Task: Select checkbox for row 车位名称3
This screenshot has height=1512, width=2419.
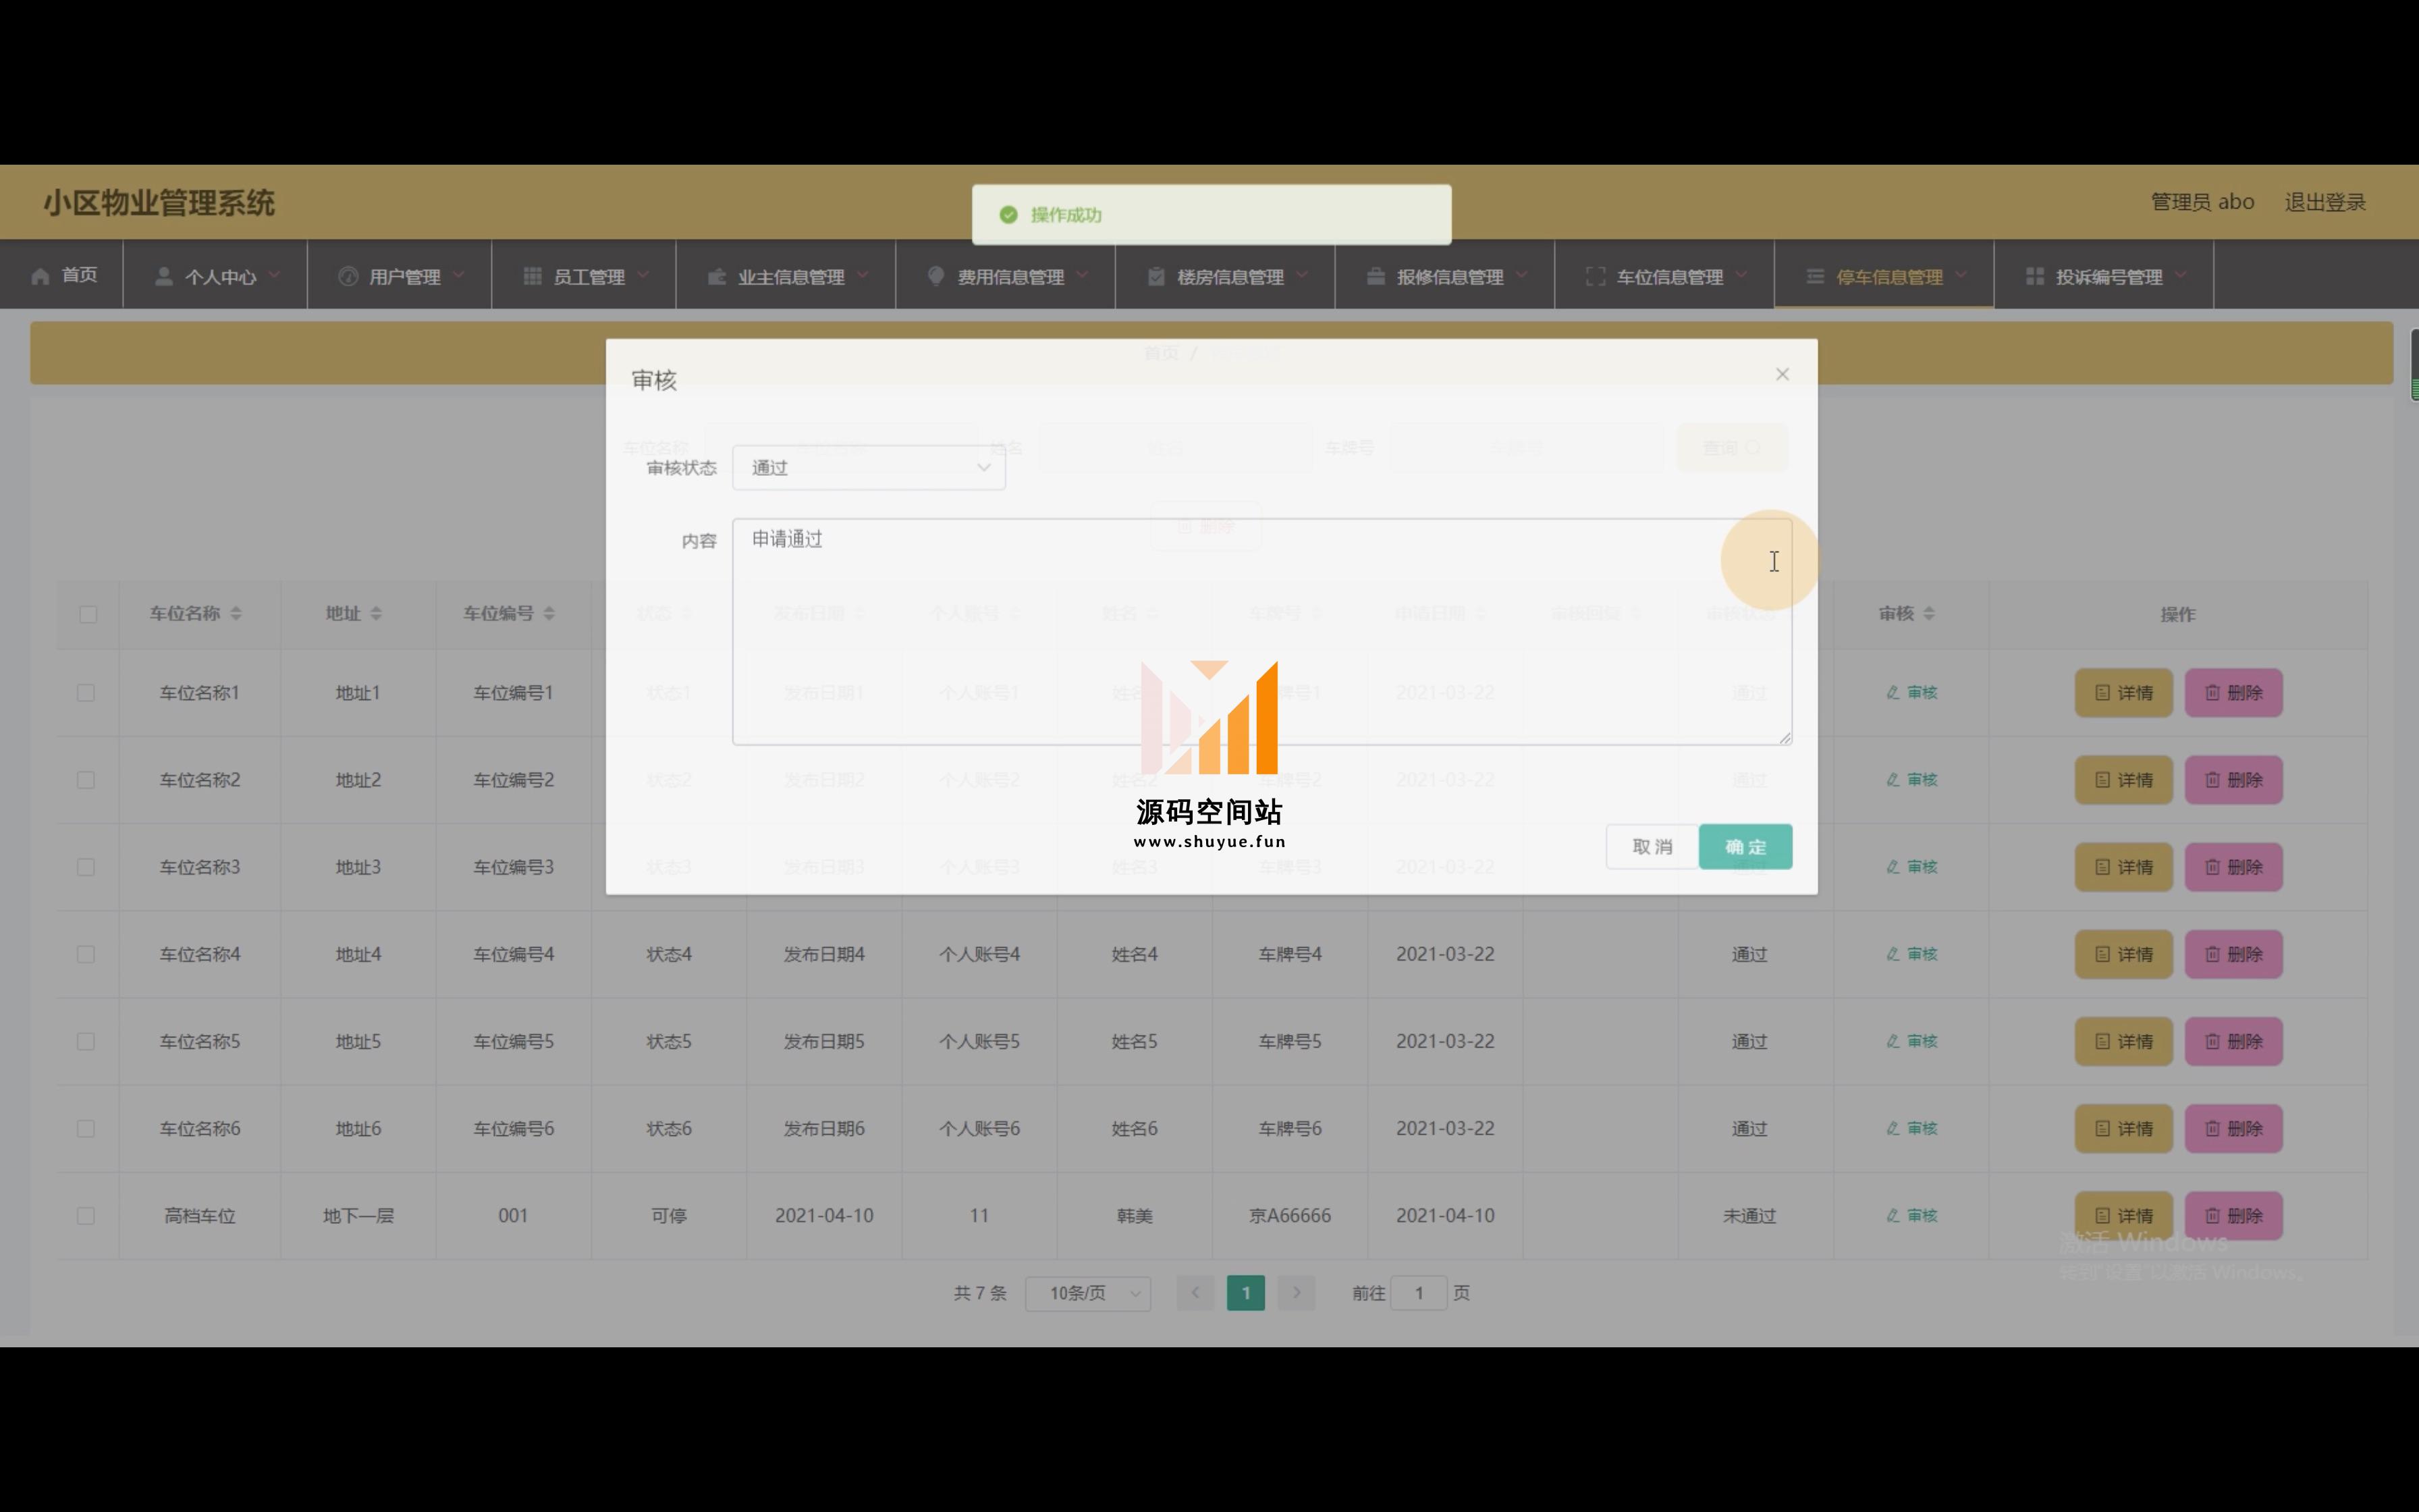Action: (x=86, y=867)
